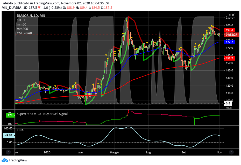Screen dimensions: 241x165
Task: Select the mm50 indicator label
Action: 22,24
